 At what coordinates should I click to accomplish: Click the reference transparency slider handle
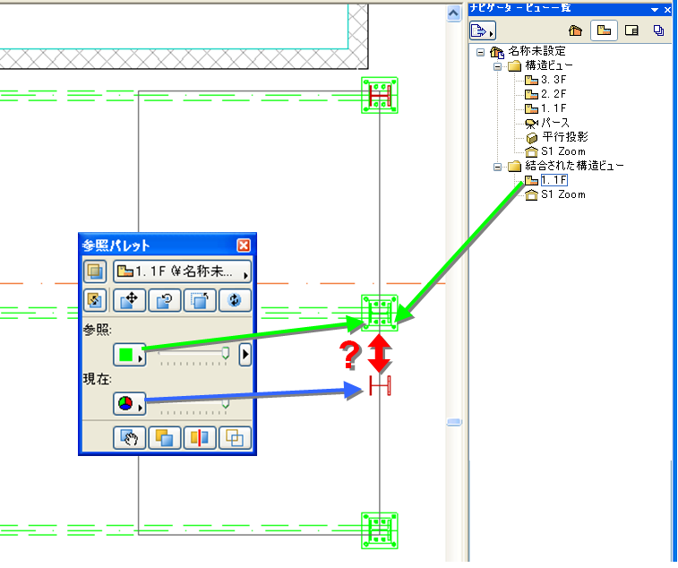click(x=226, y=353)
